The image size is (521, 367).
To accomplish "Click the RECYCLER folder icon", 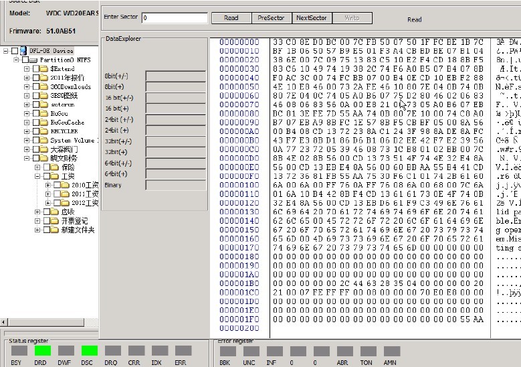I will (44, 131).
